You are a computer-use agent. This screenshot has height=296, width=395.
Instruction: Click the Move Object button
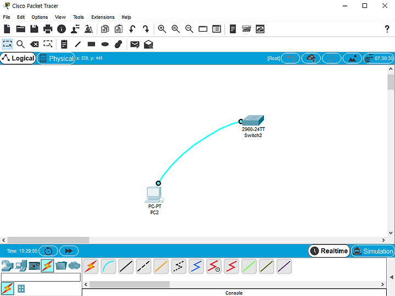(332, 59)
